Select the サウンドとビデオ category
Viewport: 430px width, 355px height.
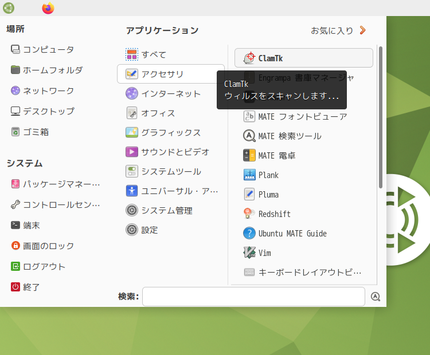pos(171,152)
